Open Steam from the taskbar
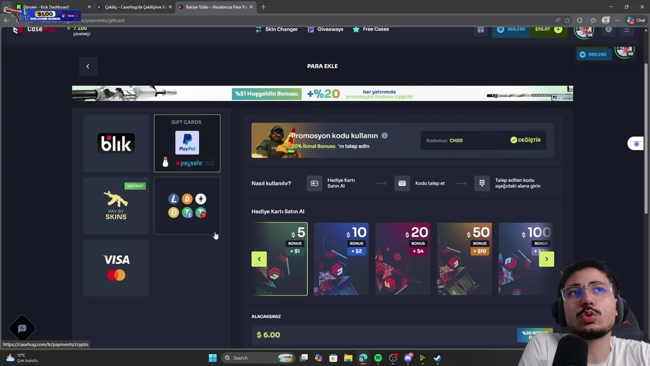The width and height of the screenshot is (650, 366). coord(437,358)
